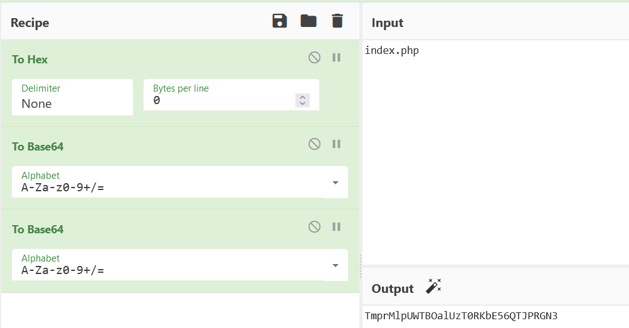Disable the To Hex operation
The width and height of the screenshot is (629, 328).
pyautogui.click(x=314, y=58)
